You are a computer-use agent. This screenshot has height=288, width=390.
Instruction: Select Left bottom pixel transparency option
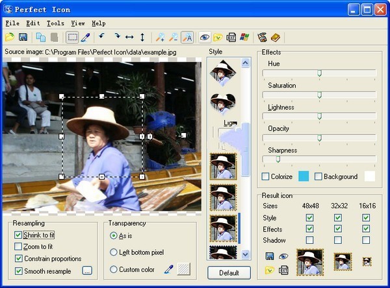(114, 252)
